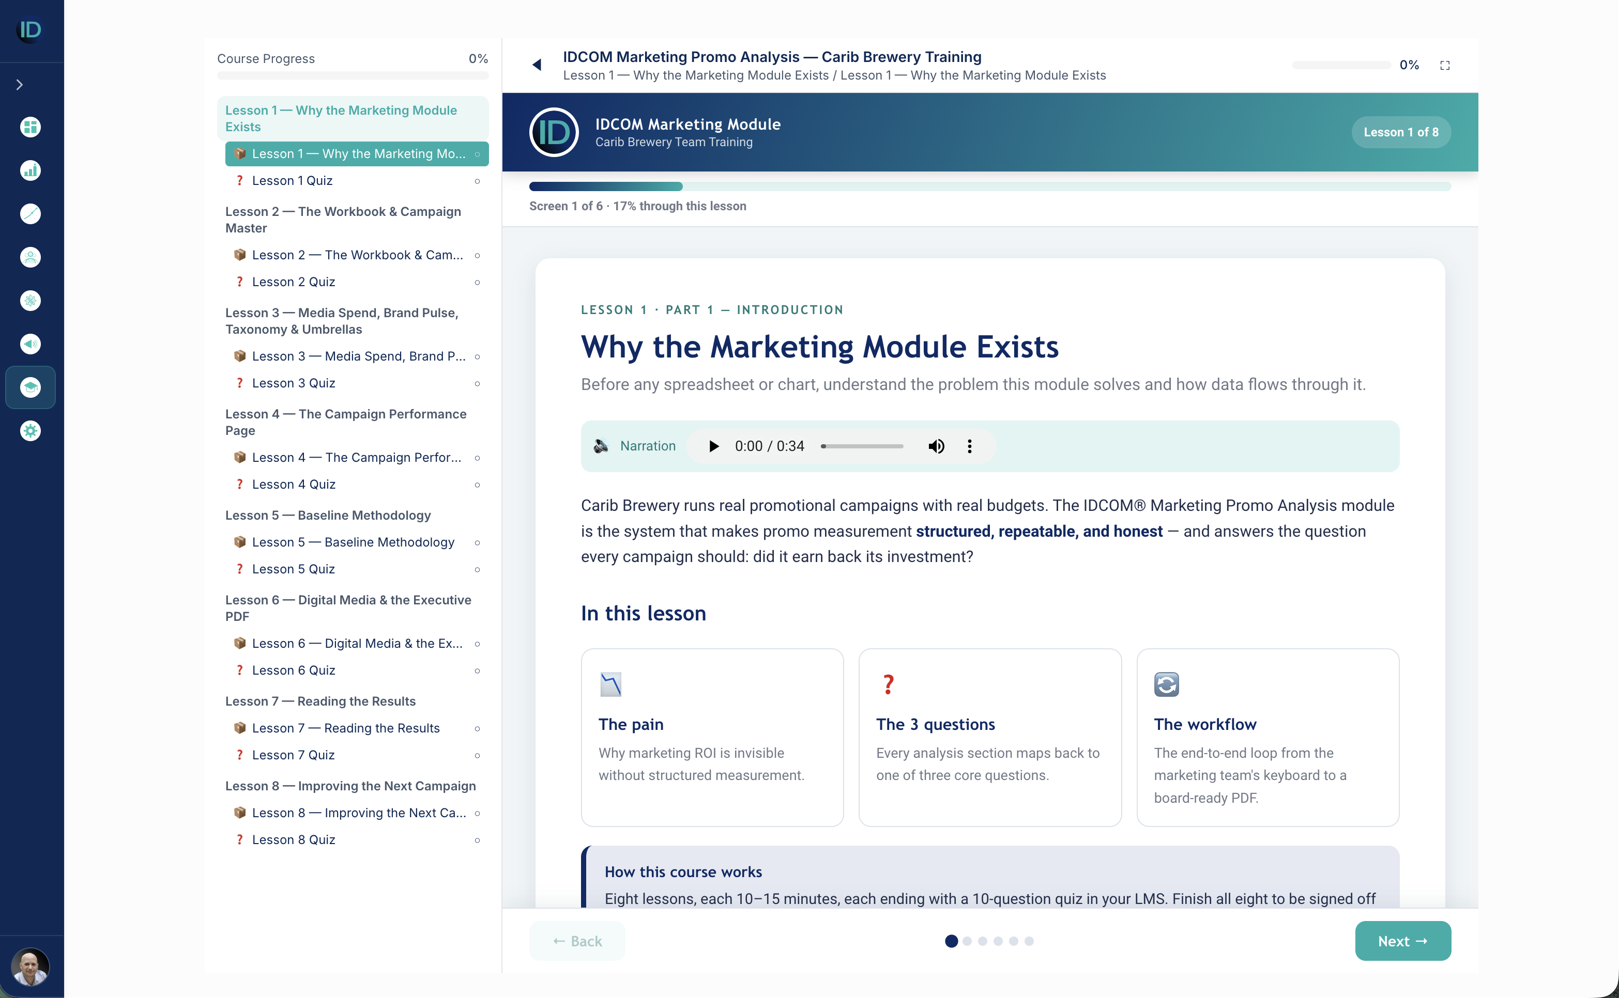The image size is (1619, 998).
Task: Jump to the second screen pagination dot
Action: [967, 941]
